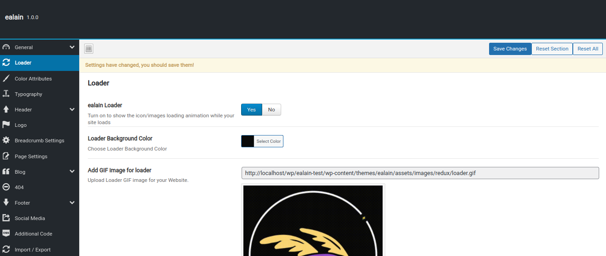The height and width of the screenshot is (256, 606).
Task: Click the ealain theme name title
Action: click(14, 17)
